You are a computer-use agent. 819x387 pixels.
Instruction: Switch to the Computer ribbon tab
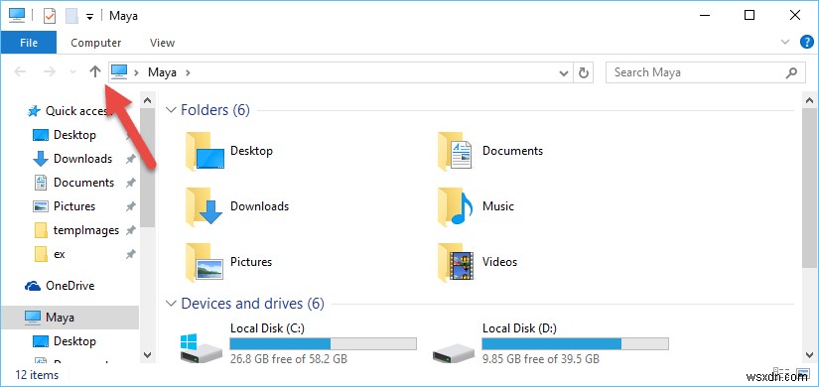95,43
